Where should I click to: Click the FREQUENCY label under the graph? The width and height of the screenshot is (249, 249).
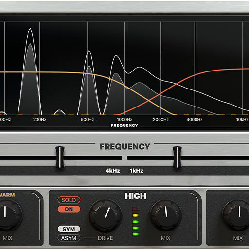(124, 125)
